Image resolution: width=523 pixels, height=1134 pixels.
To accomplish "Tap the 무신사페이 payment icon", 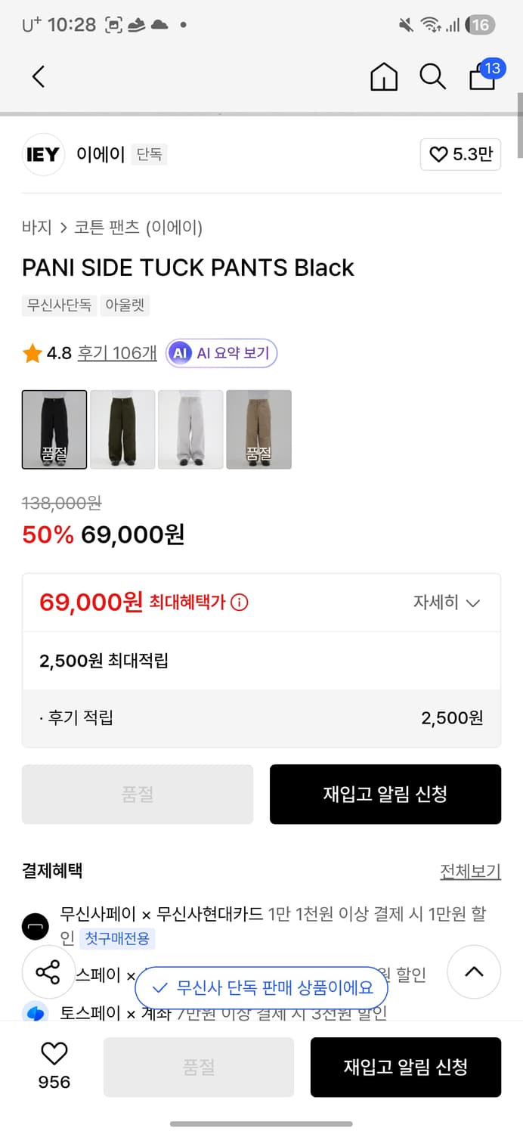I will point(36,926).
